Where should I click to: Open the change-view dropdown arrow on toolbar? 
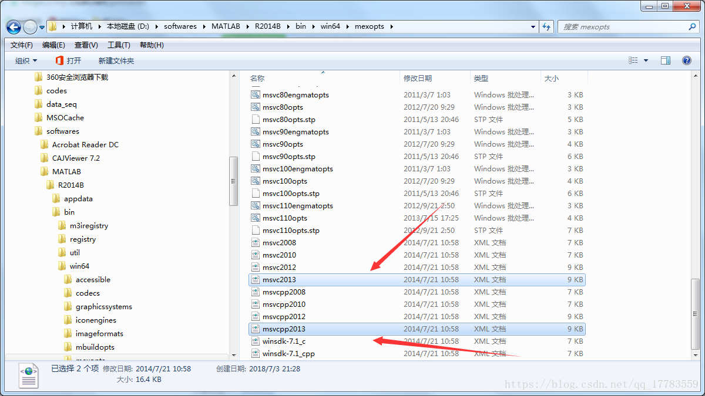point(644,60)
